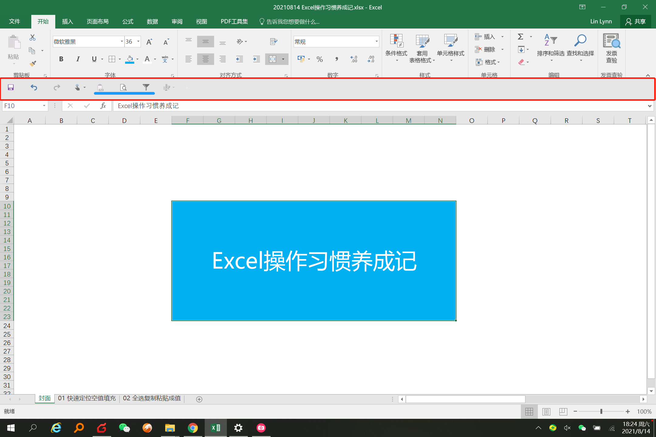Click the Increase Decimal icon
Image resolution: width=656 pixels, height=437 pixels.
pyautogui.click(x=354, y=59)
